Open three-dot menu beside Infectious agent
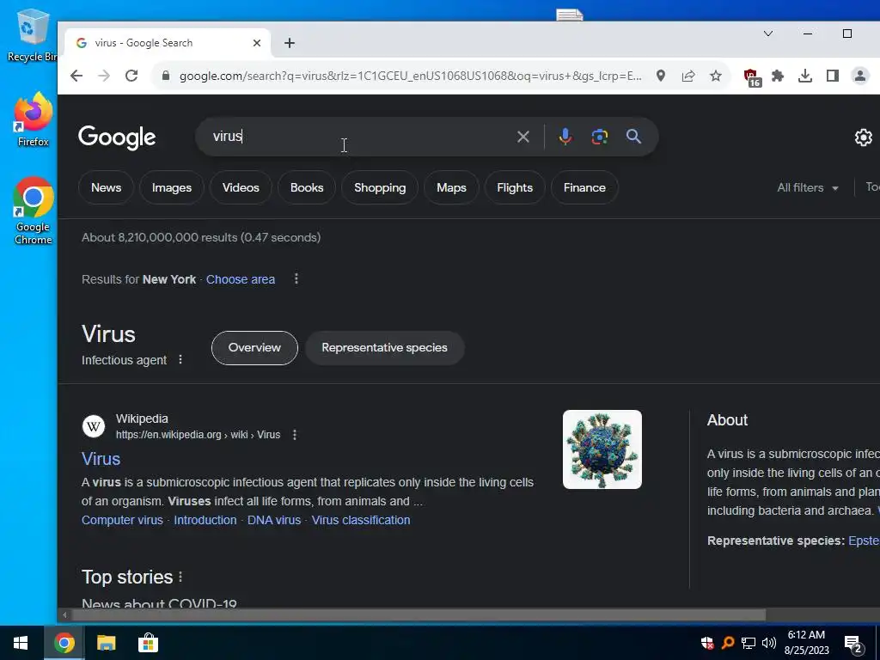The width and height of the screenshot is (880, 660). (x=180, y=360)
